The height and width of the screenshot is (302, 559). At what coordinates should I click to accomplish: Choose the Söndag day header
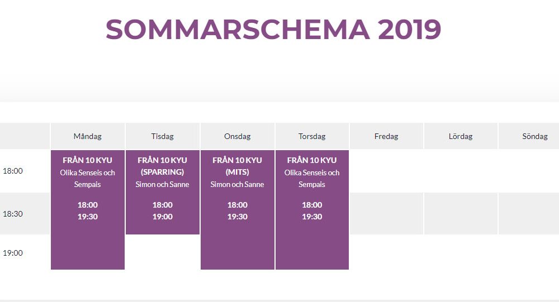pyautogui.click(x=535, y=136)
